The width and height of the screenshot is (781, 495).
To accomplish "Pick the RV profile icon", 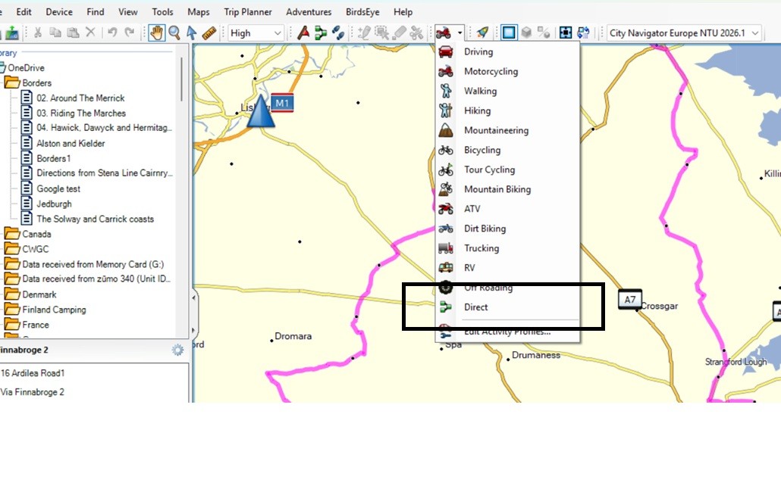I will [x=446, y=267].
